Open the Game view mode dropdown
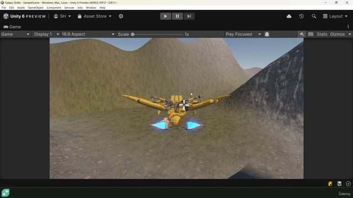Viewport: 353px width, 198px height. [x=15, y=34]
